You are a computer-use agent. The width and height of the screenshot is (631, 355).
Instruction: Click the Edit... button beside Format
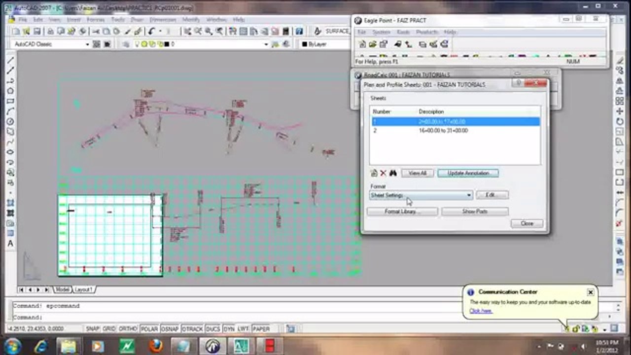(492, 195)
